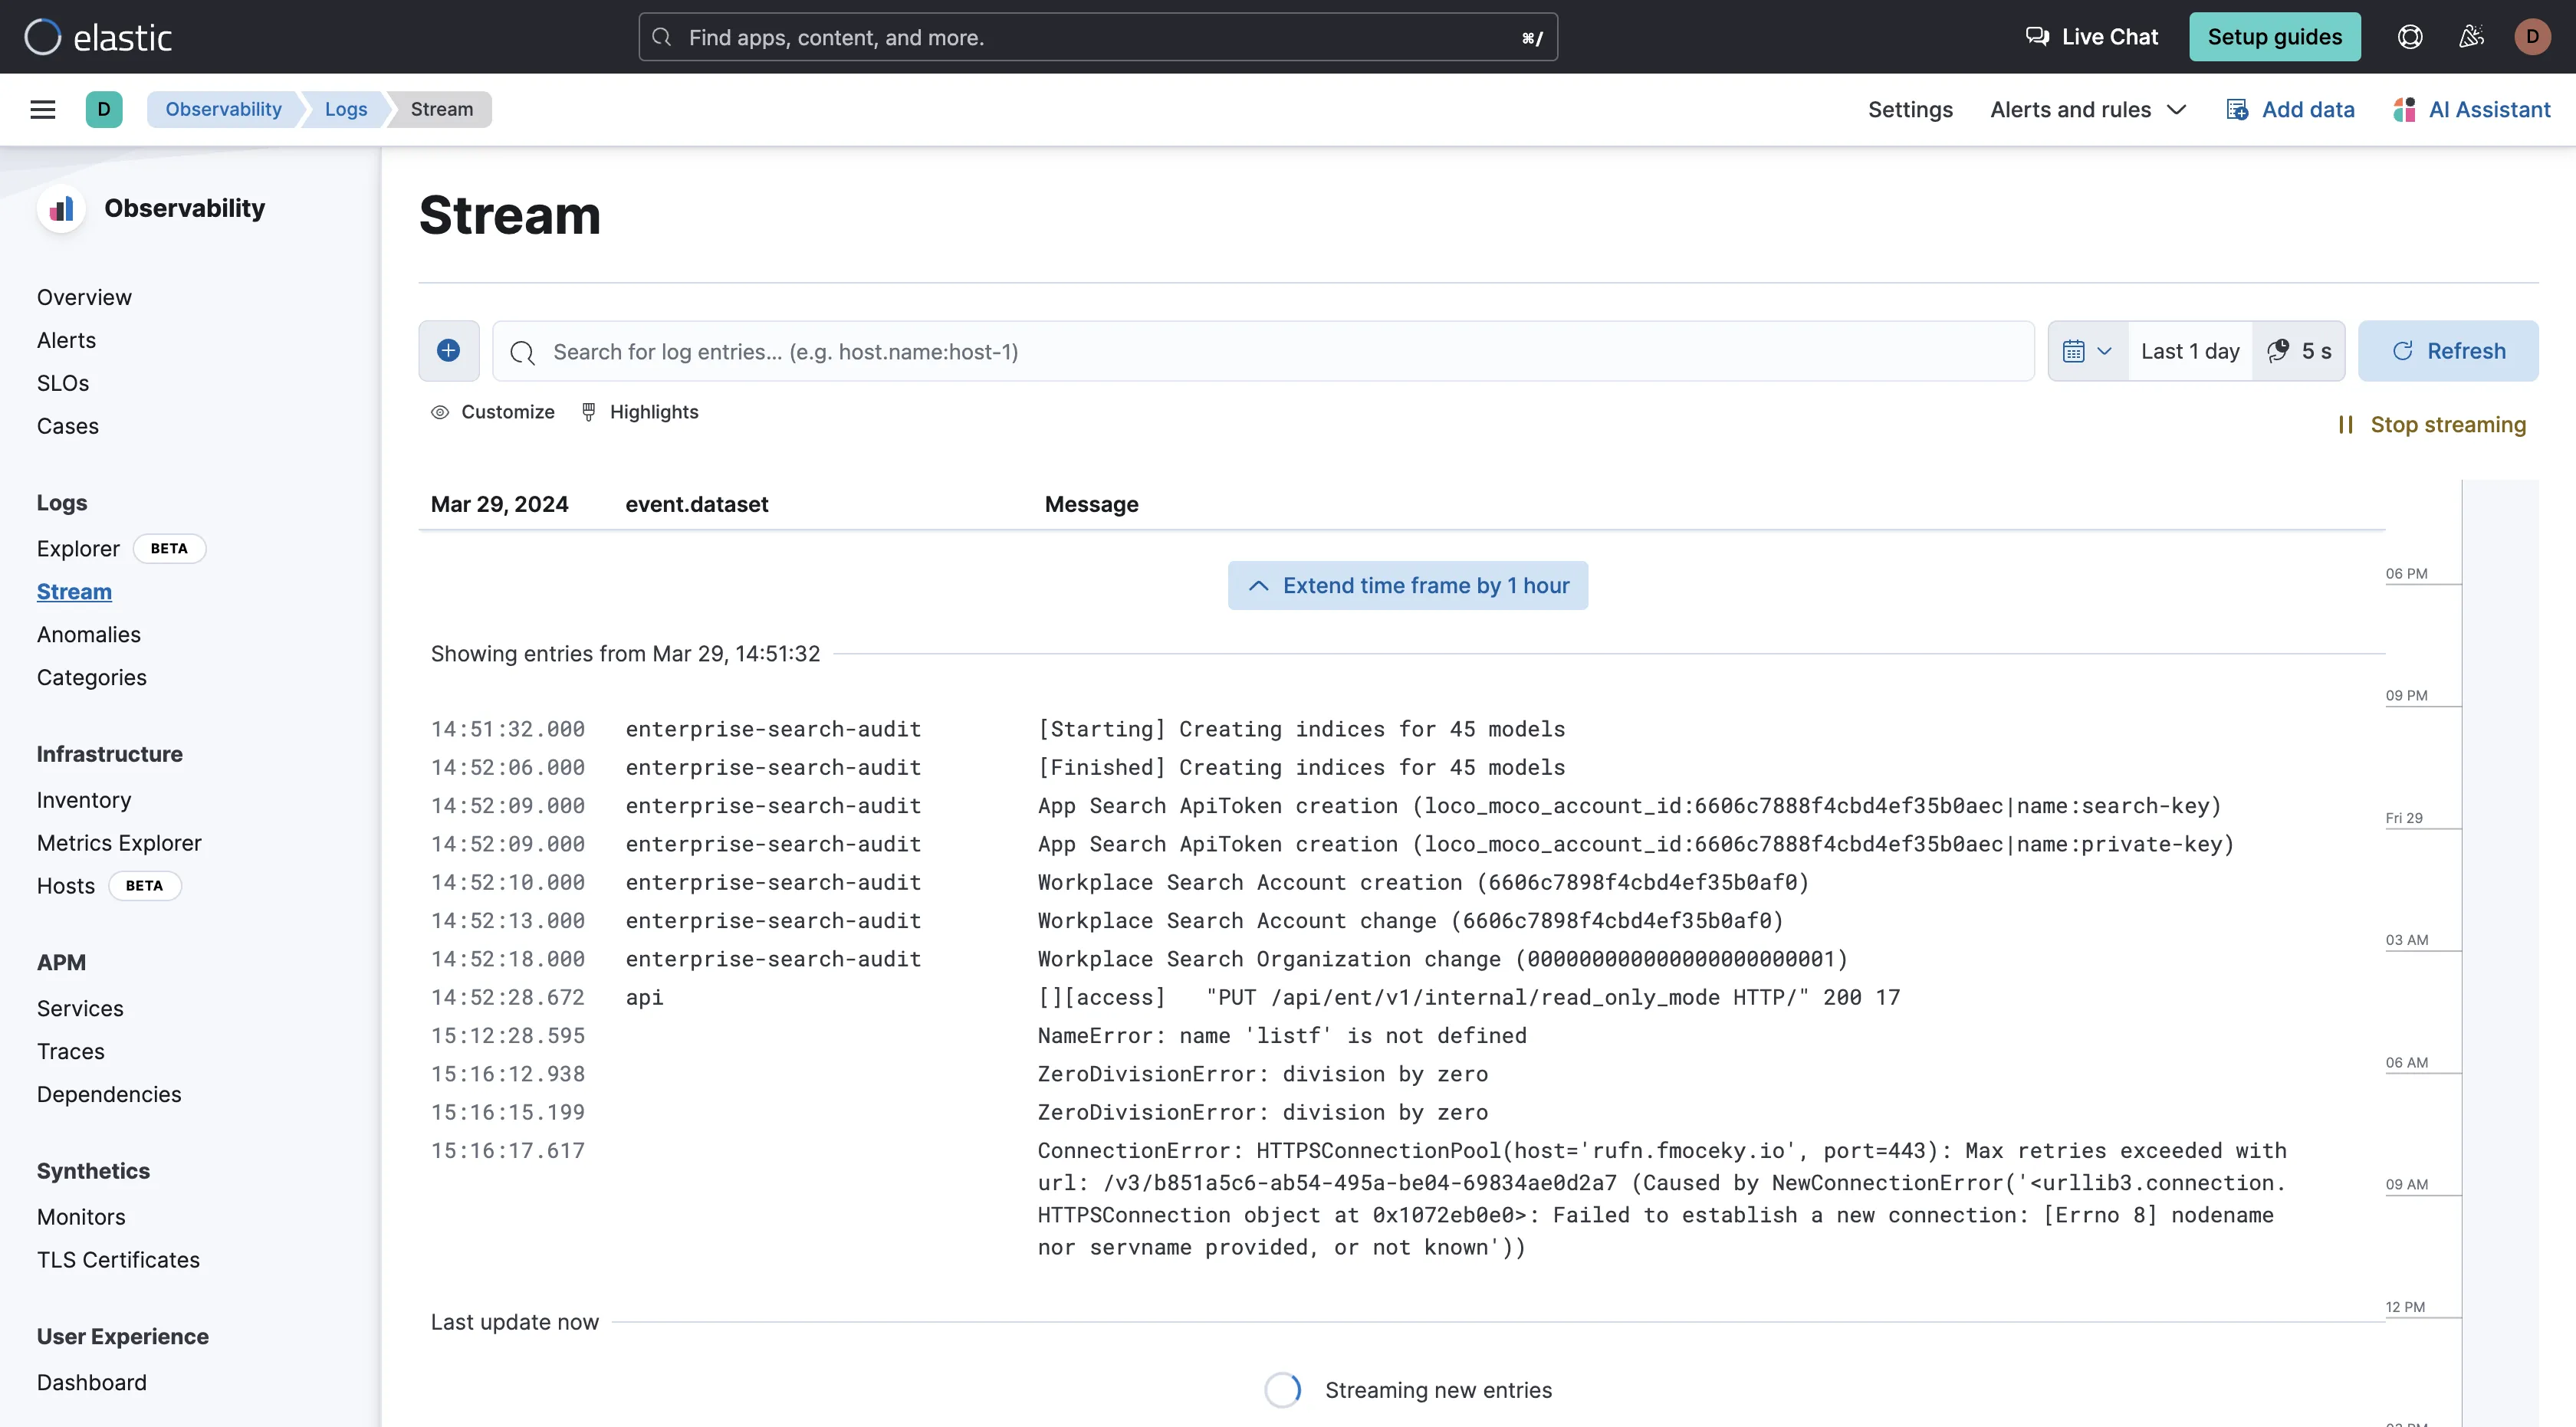The height and width of the screenshot is (1427, 2576).
Task: Open the hamburger navigation menu
Action: (43, 109)
